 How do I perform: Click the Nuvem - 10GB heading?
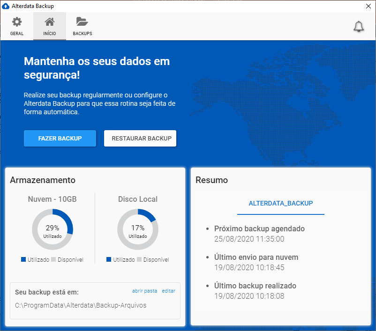click(x=53, y=199)
